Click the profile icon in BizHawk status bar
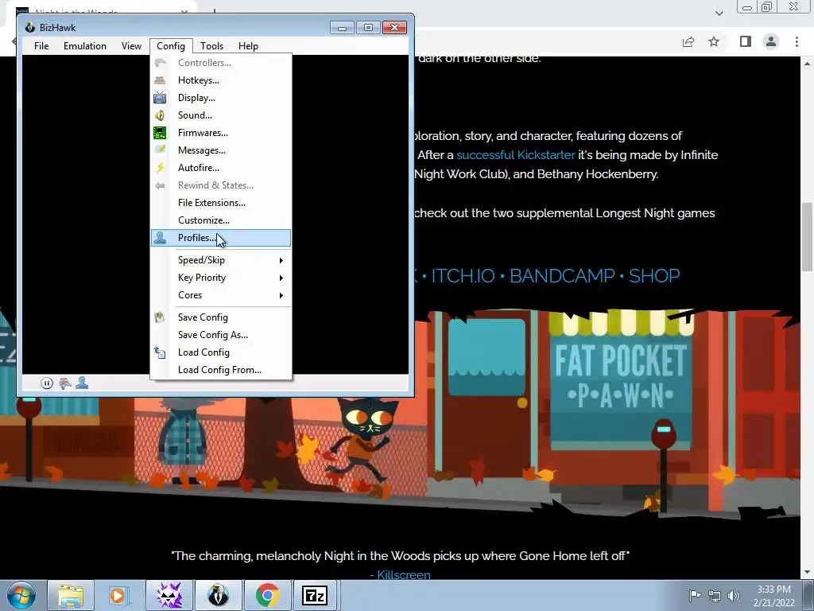 click(82, 383)
